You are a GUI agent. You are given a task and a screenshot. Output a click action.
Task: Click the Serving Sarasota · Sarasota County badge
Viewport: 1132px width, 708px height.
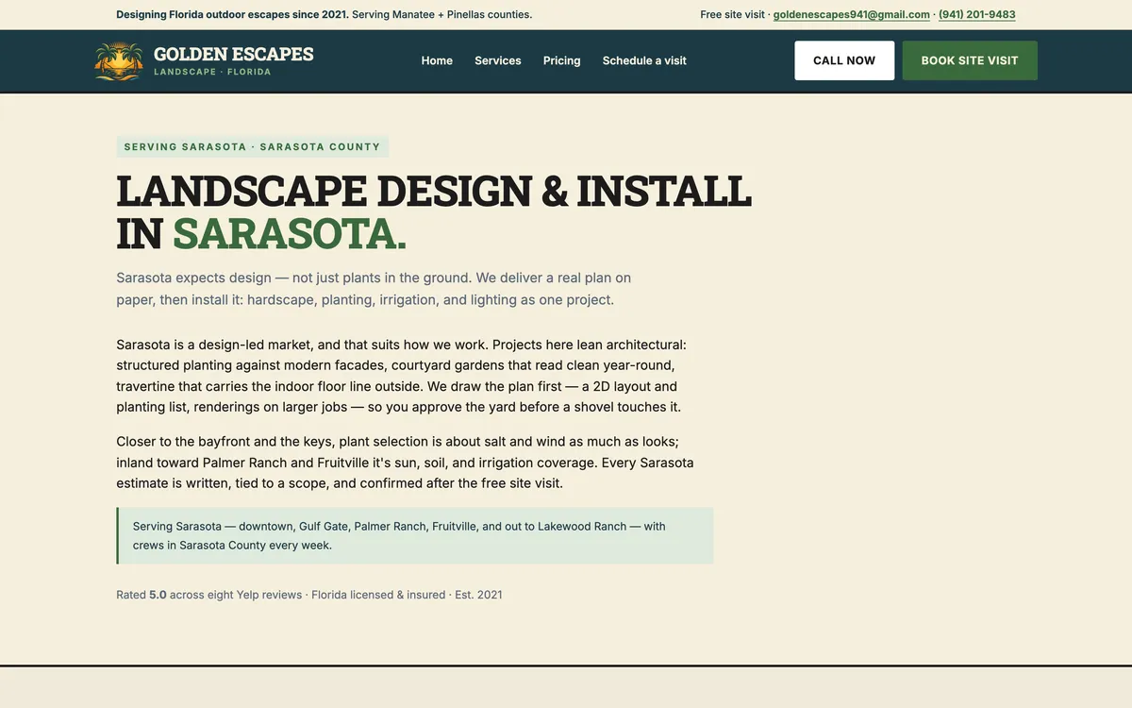(x=253, y=146)
